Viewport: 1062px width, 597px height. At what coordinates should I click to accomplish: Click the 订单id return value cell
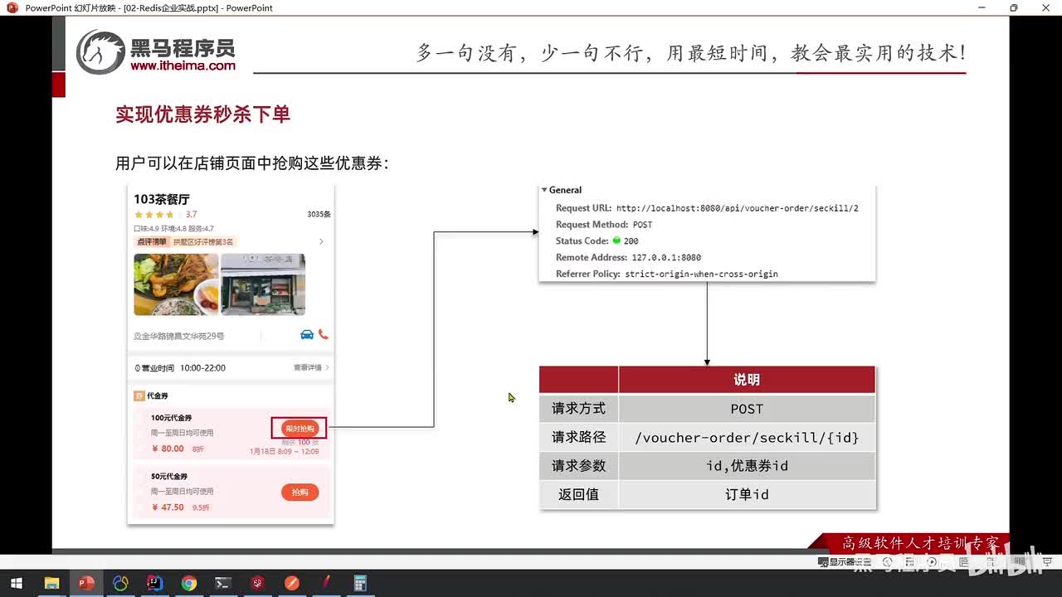click(747, 494)
